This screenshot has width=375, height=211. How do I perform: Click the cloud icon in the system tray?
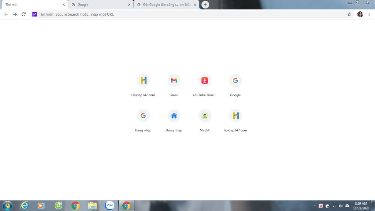coord(347,206)
